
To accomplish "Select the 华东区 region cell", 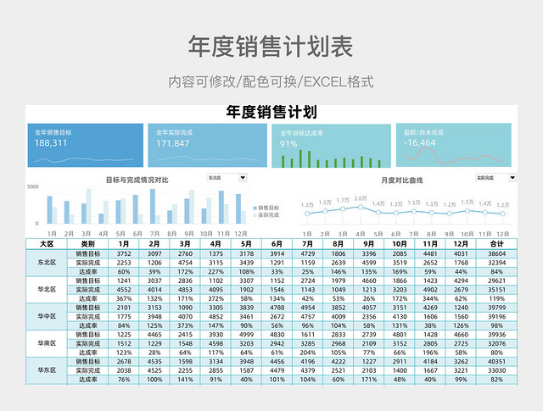I will tap(47, 370).
